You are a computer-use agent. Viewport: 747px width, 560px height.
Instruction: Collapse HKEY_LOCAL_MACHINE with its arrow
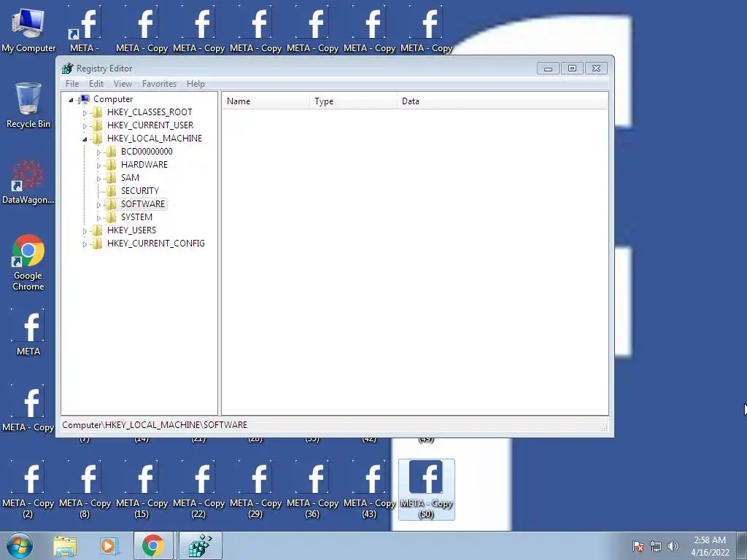[x=85, y=139]
